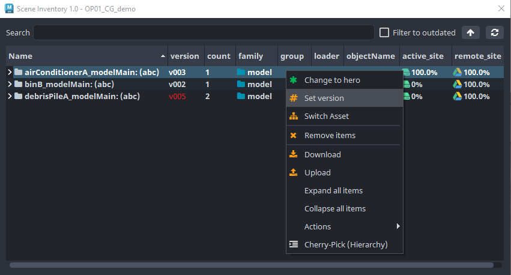
Task: Select the binB_modelMain: (abc) row name
Action: click(69, 84)
